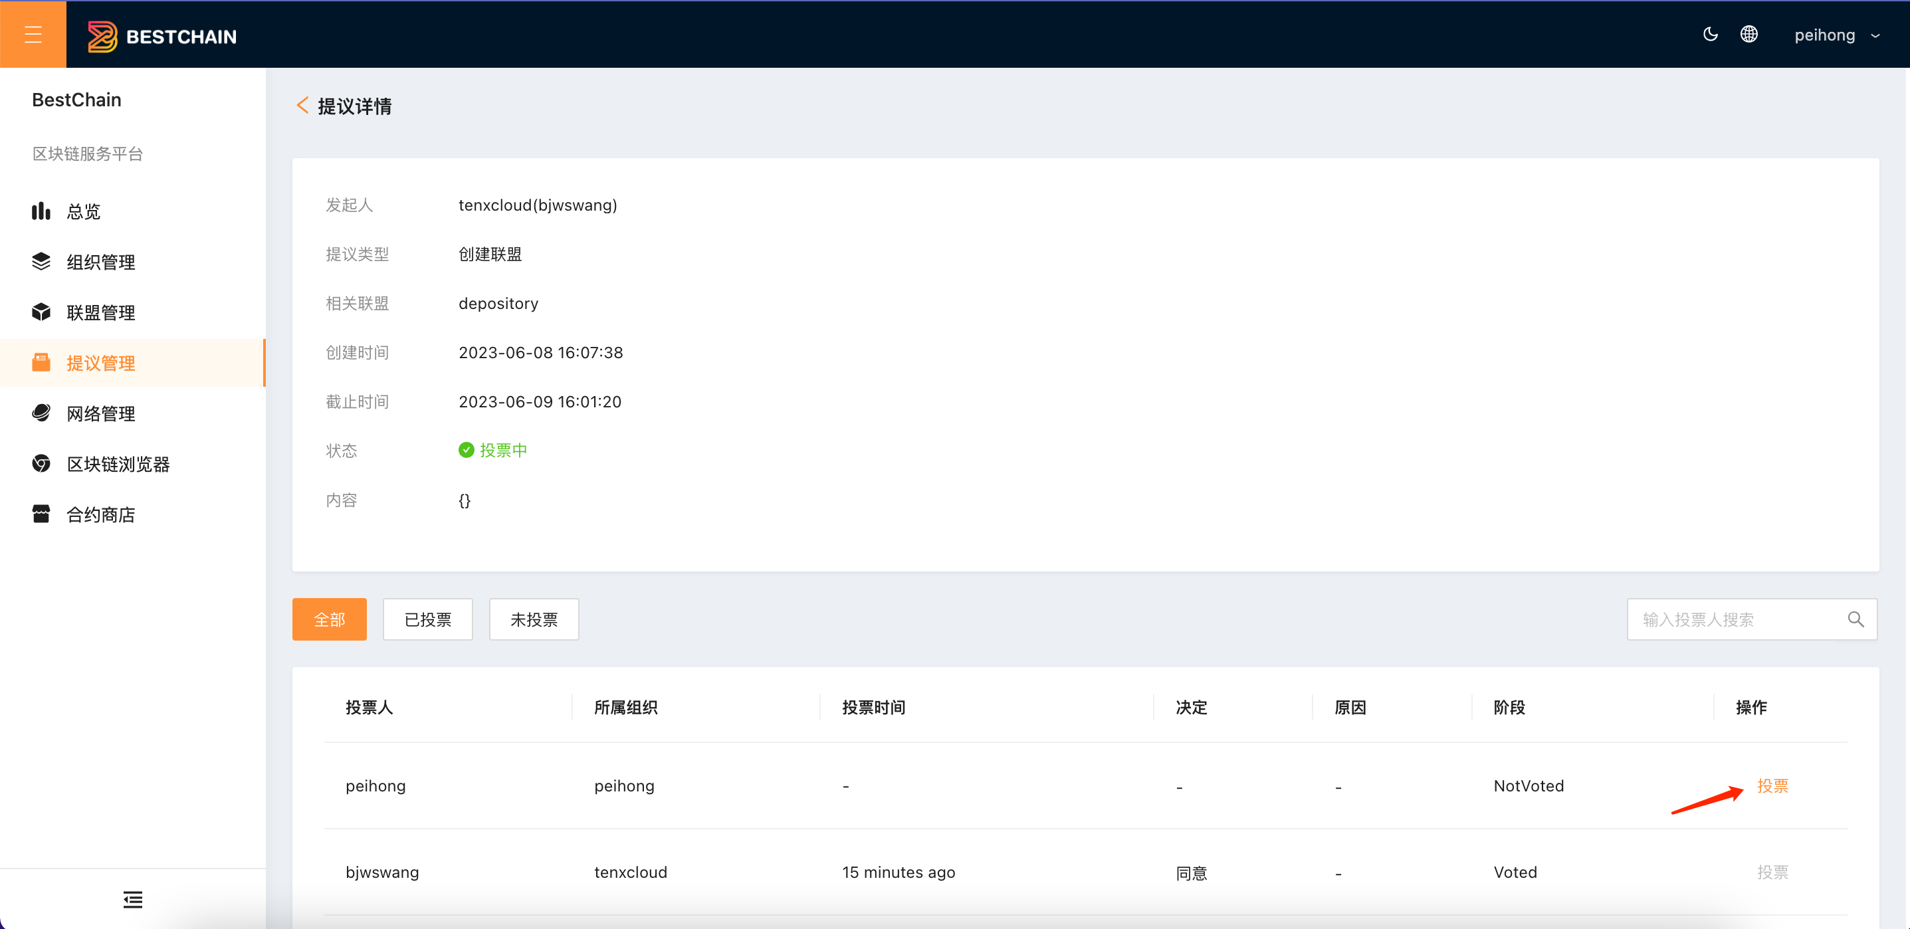The width and height of the screenshot is (1910, 929).
Task: Click the 总览 bar chart icon
Action: [x=41, y=211]
